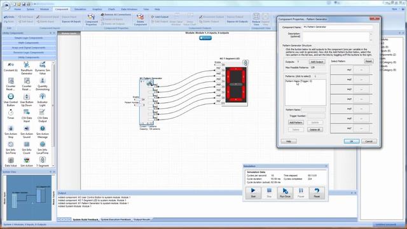Click Expose All Outputs in ribbon
The height and width of the screenshot is (229, 407).
(237, 22)
